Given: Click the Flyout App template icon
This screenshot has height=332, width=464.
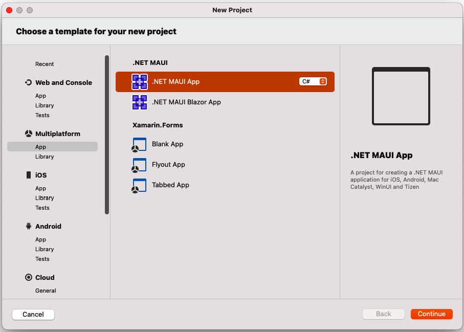Looking at the screenshot, I should point(139,165).
